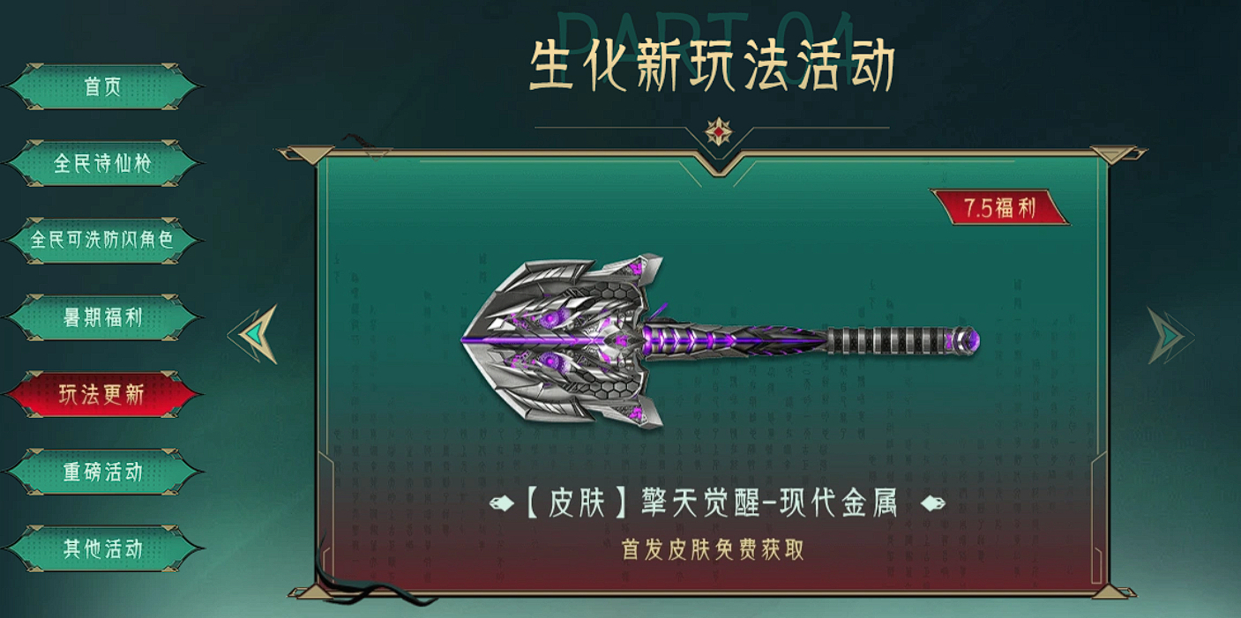This screenshot has height=618, width=1241.
Task: Advance to next item with right arrow
Action: pyautogui.click(x=1169, y=335)
